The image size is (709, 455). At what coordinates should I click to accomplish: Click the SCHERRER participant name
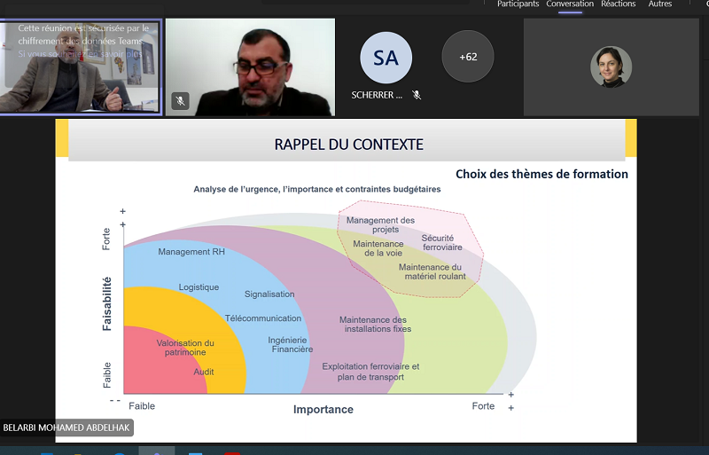[x=377, y=95]
